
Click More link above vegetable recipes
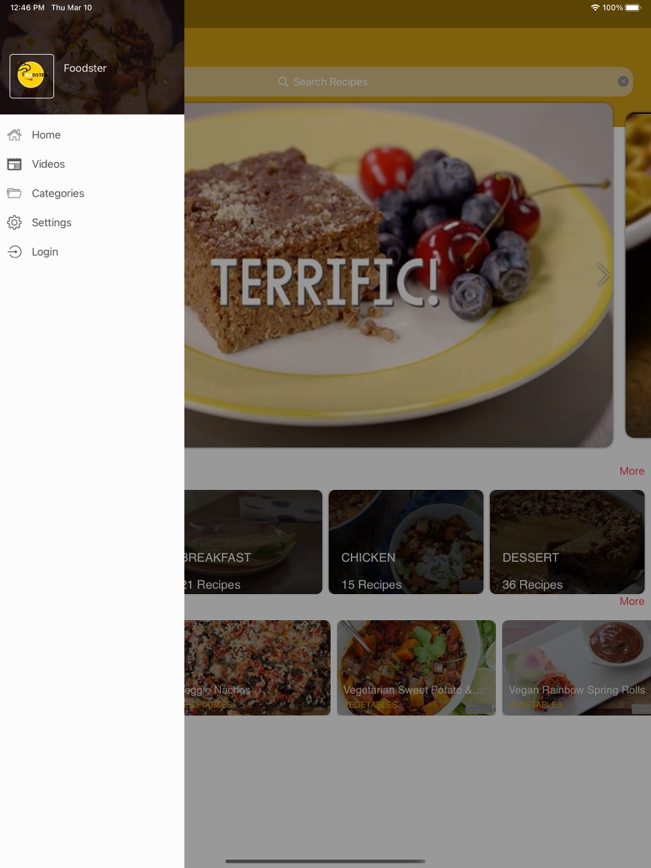coord(631,601)
